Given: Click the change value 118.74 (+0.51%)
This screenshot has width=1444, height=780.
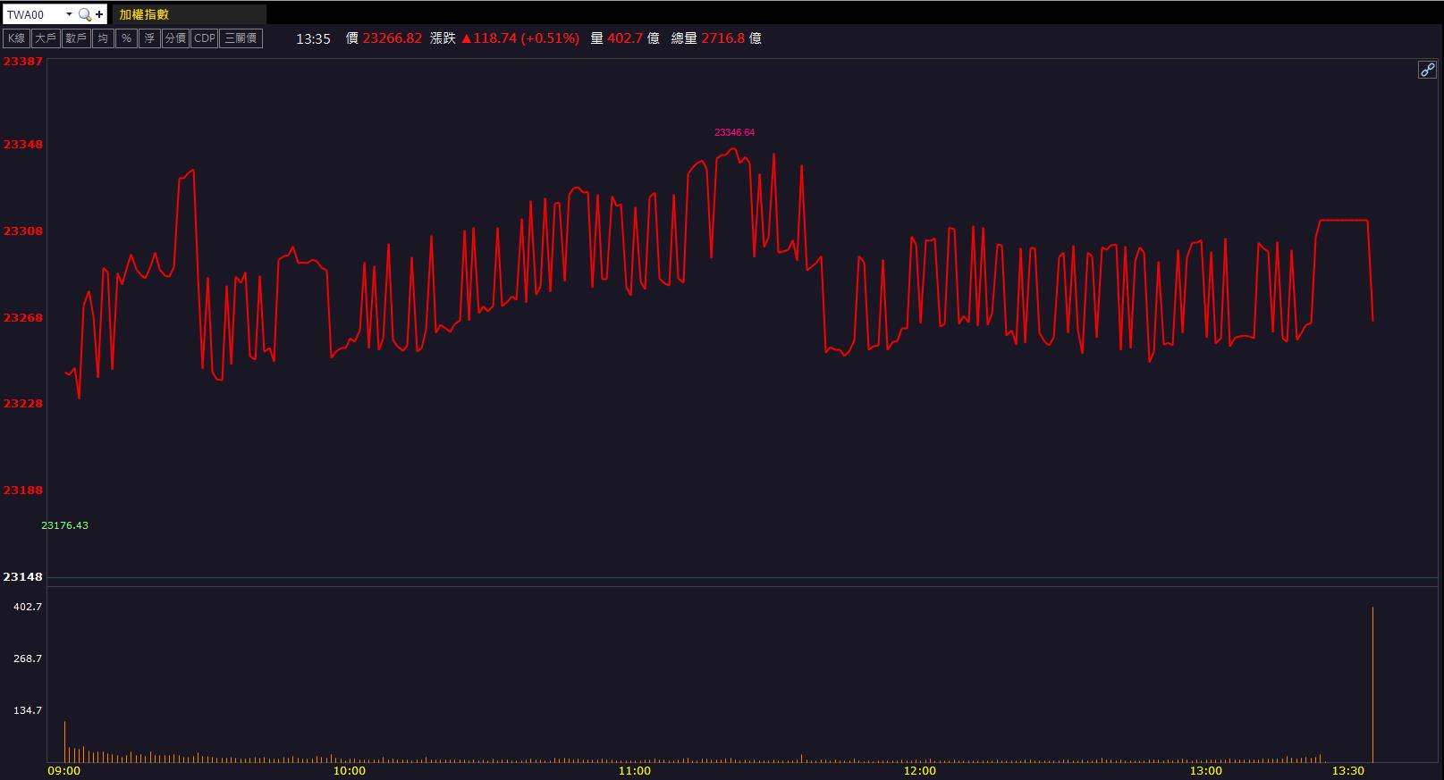Looking at the screenshot, I should point(520,38).
